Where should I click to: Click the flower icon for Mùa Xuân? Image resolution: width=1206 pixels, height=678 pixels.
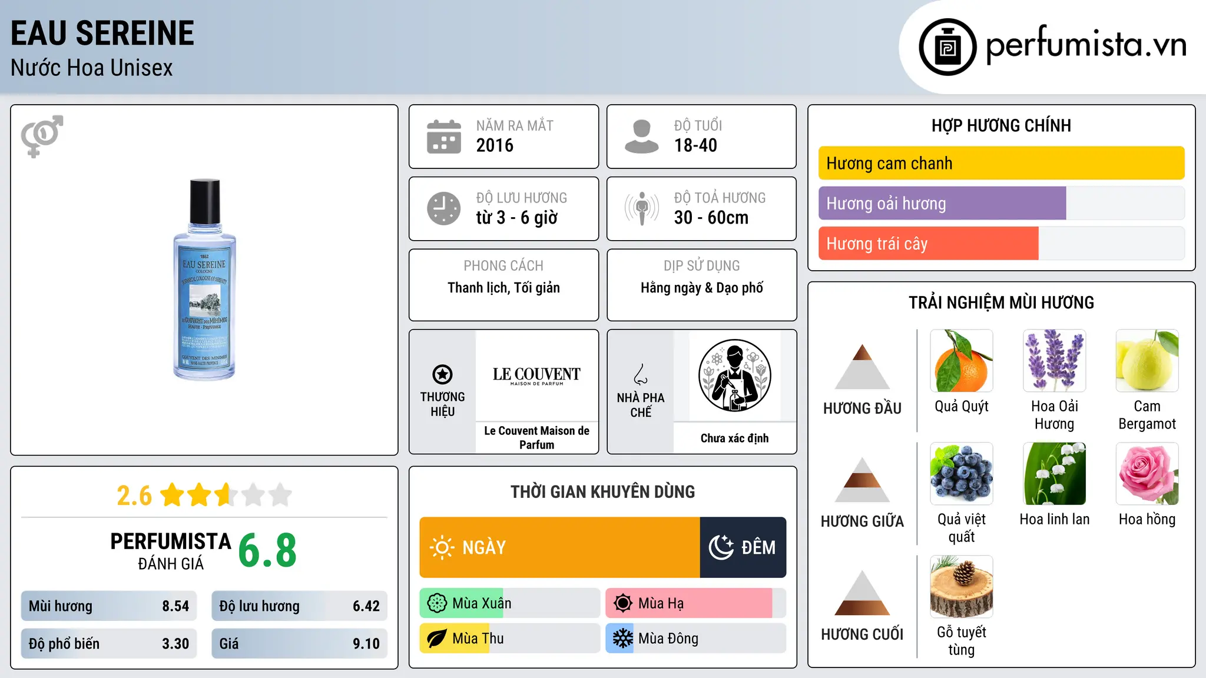click(x=437, y=603)
